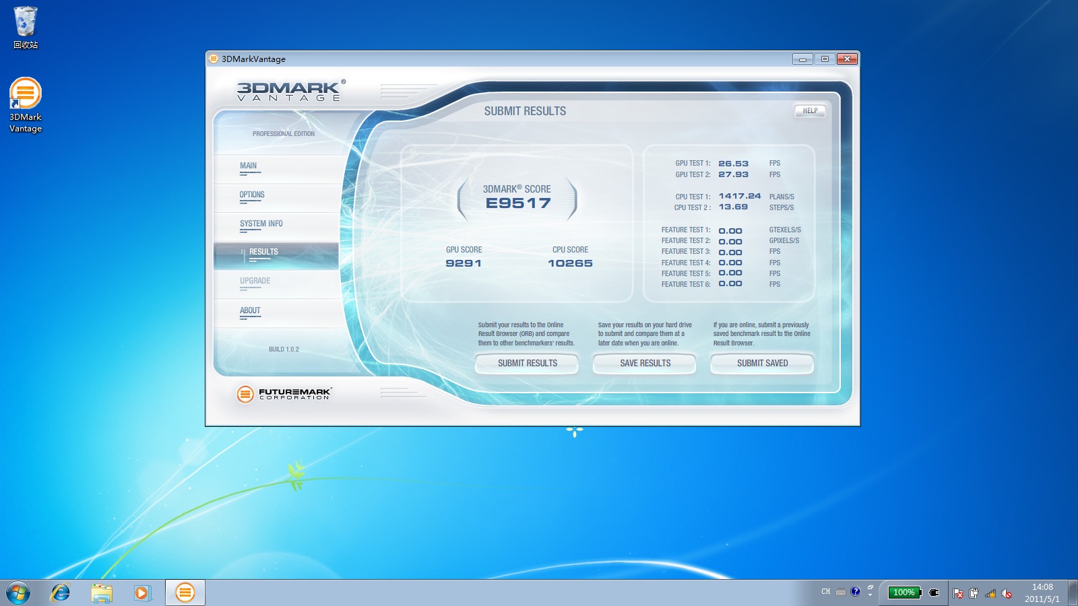Select the 3DMark Vantage desktop shortcut
This screenshot has height=606, width=1078.
coord(26,105)
